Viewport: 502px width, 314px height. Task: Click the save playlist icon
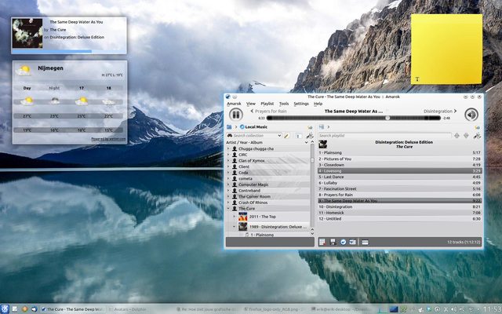333,242
